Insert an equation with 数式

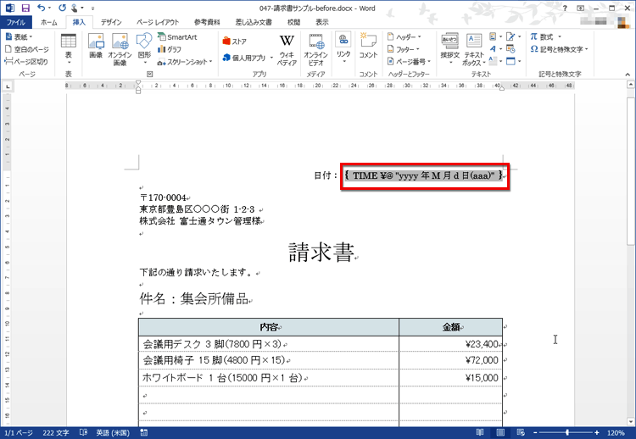[542, 37]
